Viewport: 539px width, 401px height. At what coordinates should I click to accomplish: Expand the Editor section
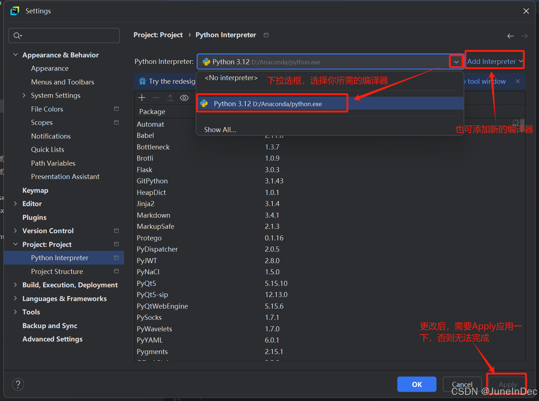point(16,204)
